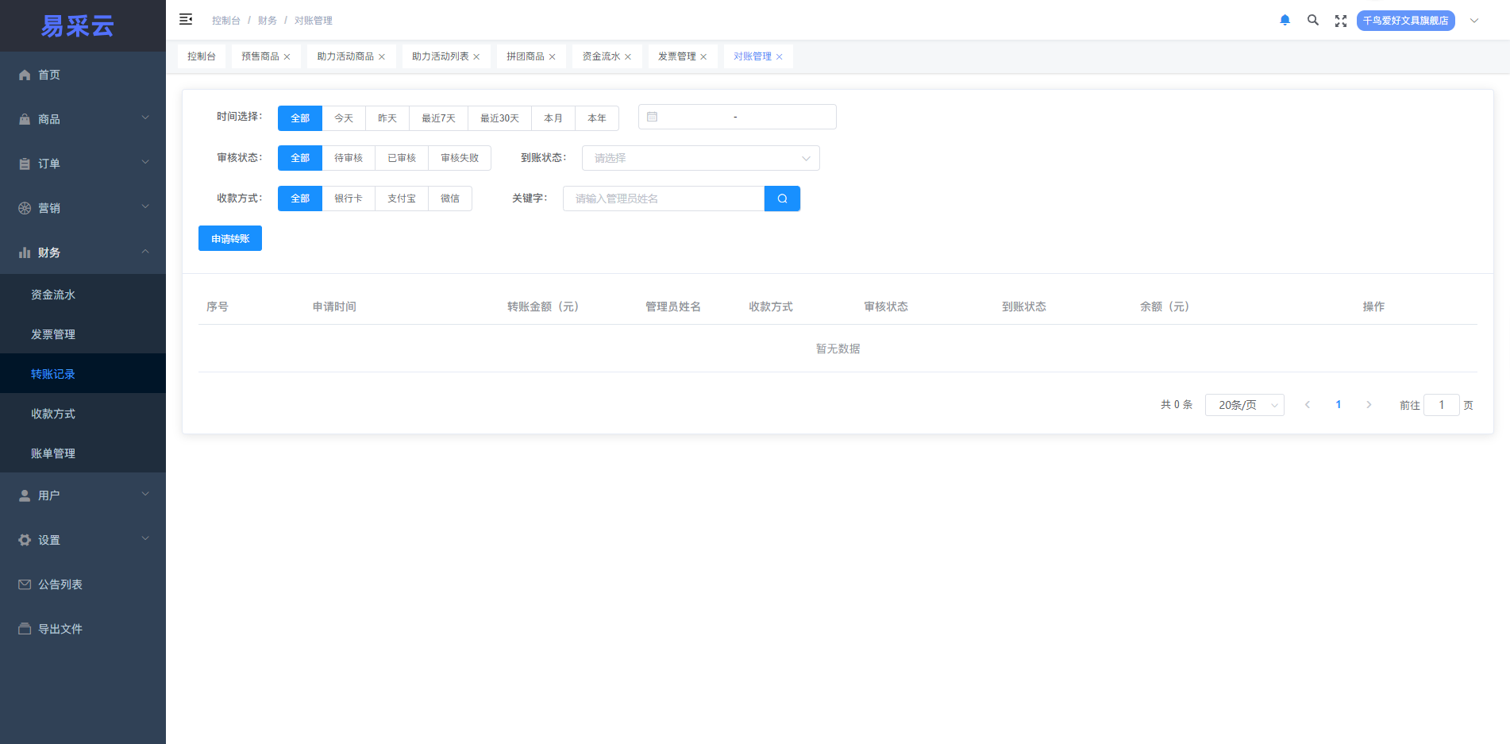Open the 20条/页 page size dropdown
The height and width of the screenshot is (744, 1510).
coord(1244,404)
